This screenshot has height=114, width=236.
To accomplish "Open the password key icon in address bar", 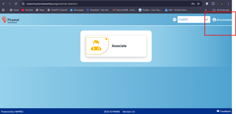I will (x=193, y=4).
